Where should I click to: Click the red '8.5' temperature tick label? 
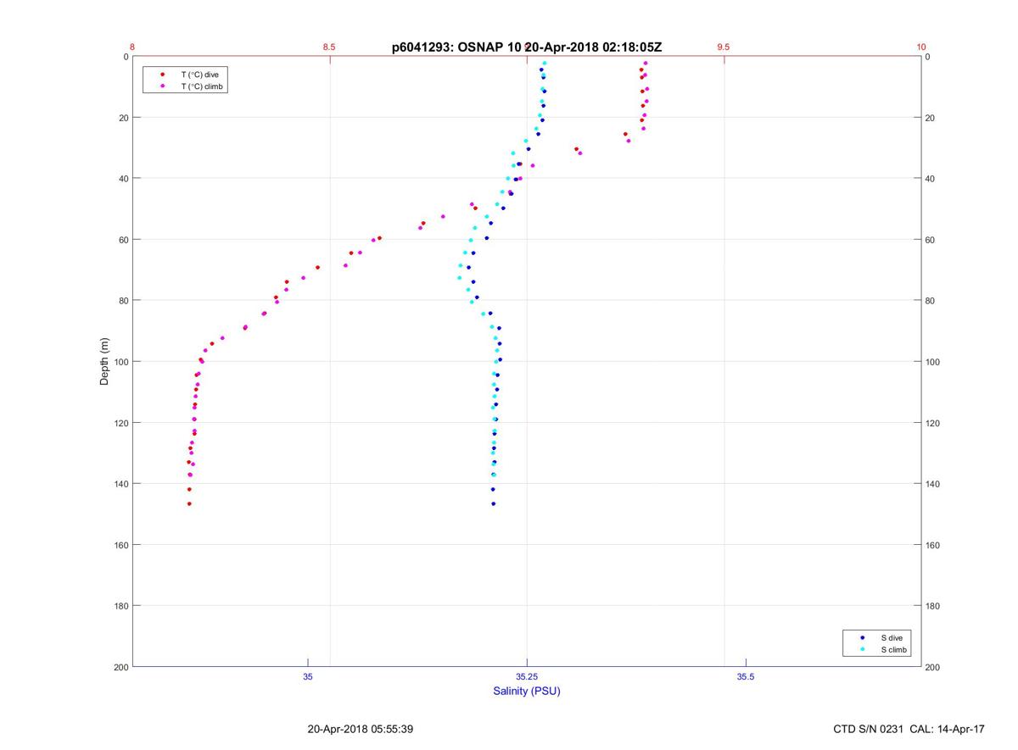point(329,47)
